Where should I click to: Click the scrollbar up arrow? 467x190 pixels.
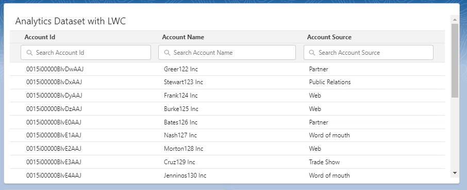pos(455,20)
